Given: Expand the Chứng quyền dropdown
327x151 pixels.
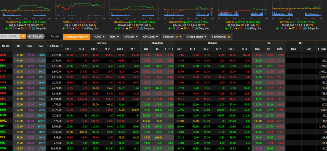Looking at the screenshot, I should (x=196, y=37).
